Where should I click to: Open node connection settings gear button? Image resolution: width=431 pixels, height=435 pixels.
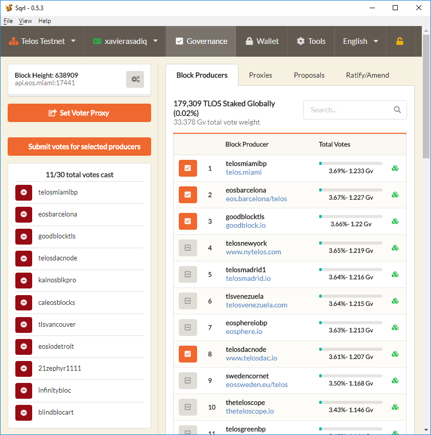point(135,79)
